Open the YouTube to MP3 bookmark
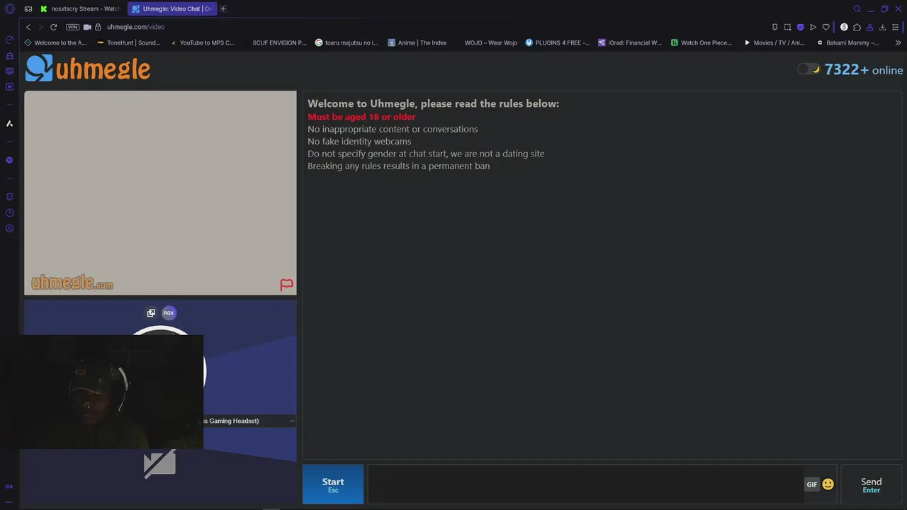 pyautogui.click(x=202, y=42)
